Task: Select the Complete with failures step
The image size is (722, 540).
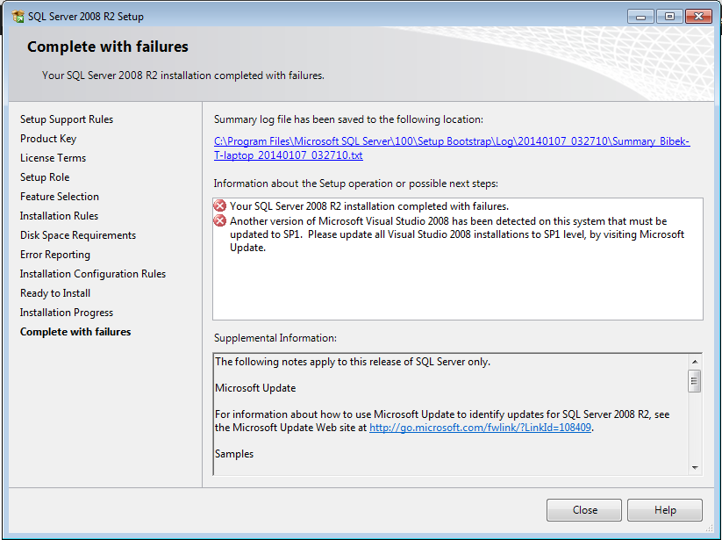Action: [x=75, y=332]
